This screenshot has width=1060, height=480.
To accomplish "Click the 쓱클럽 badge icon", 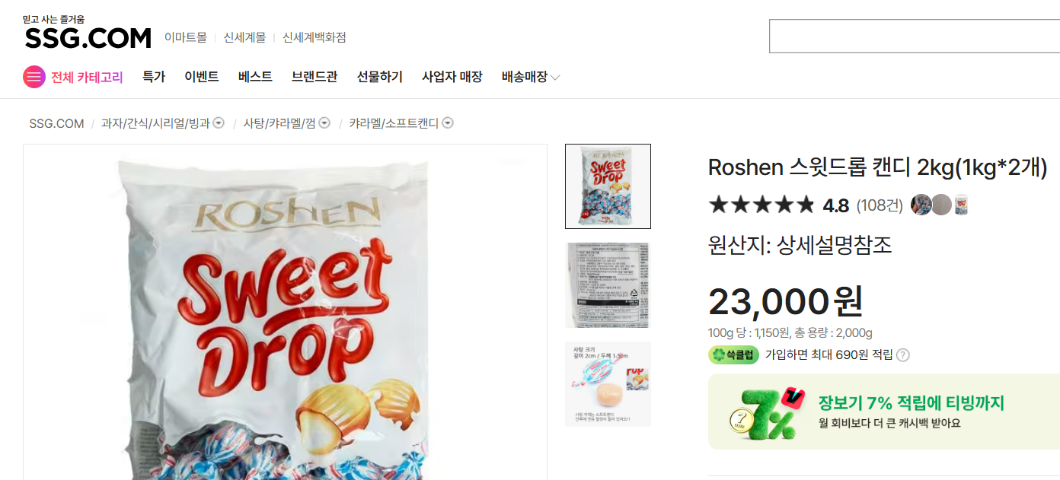I will tap(733, 354).
